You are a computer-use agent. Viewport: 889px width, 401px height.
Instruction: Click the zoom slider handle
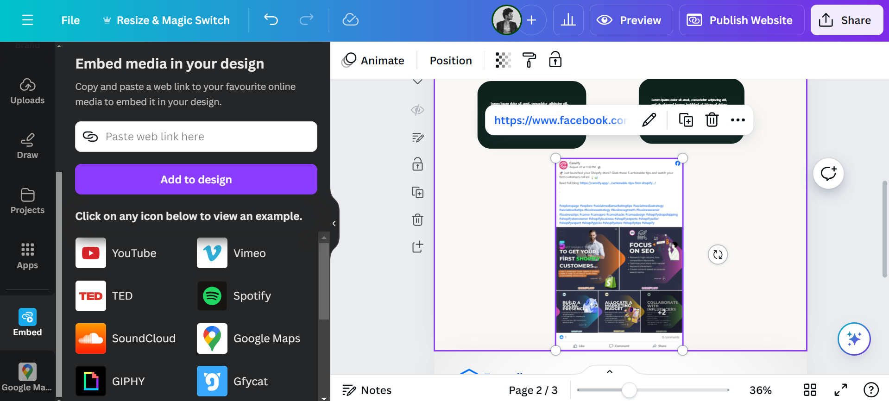[x=629, y=390]
